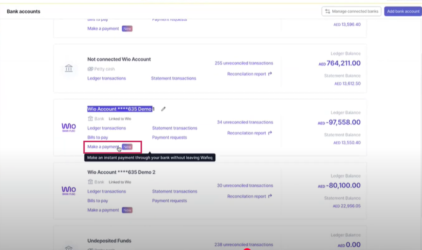422x250 pixels.
Task: Click the highlighted Wio Account ****635 Demo 1 title
Action: 121,109
